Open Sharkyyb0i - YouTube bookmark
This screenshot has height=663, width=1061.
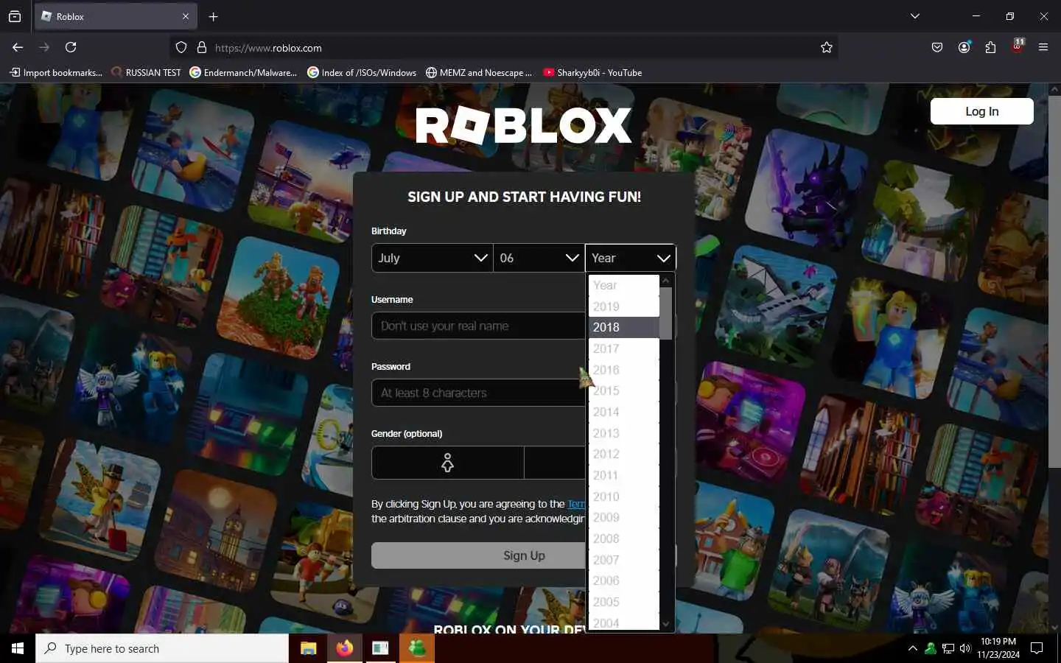592,72
